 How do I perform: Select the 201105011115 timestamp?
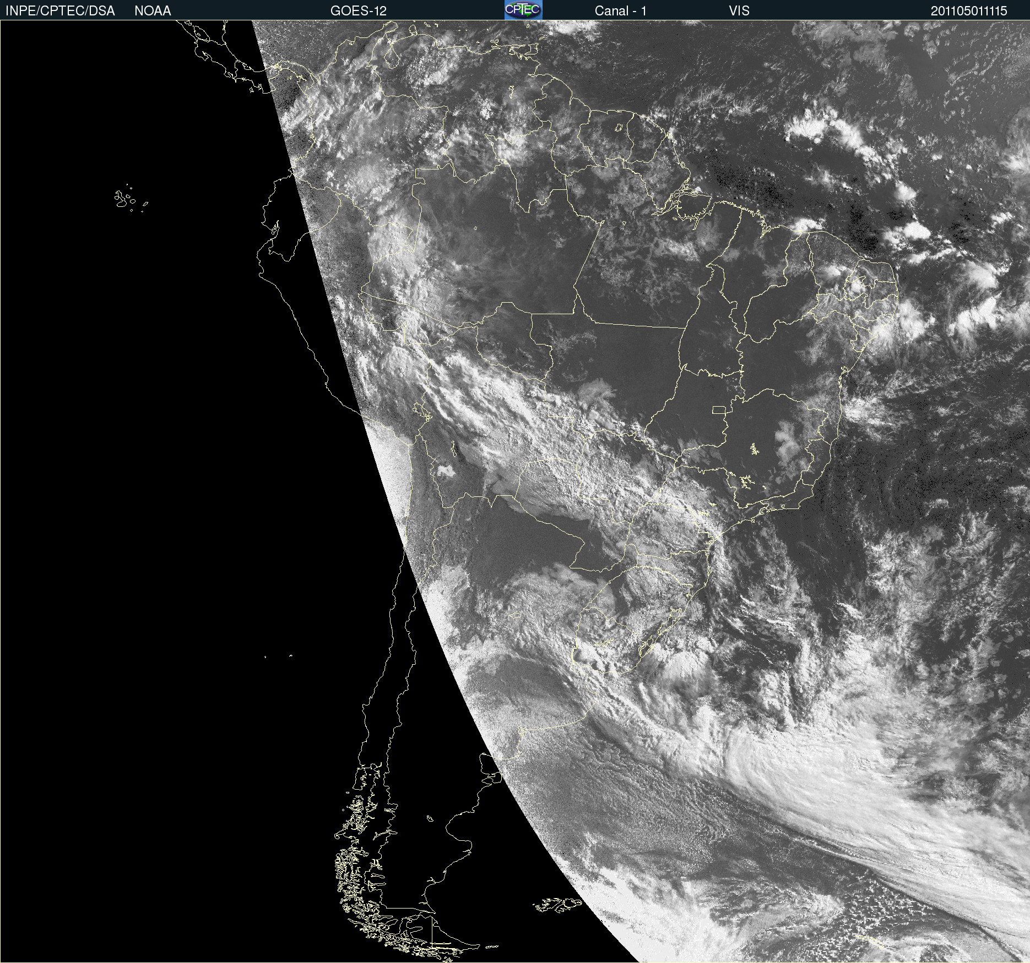[x=969, y=11]
